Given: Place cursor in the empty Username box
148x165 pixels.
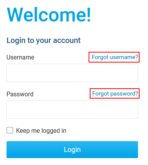Looking at the screenshot, I should (x=72, y=73).
